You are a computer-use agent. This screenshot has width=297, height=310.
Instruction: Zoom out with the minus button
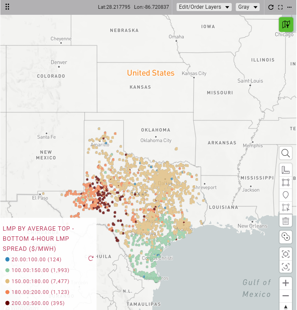(x=286, y=296)
